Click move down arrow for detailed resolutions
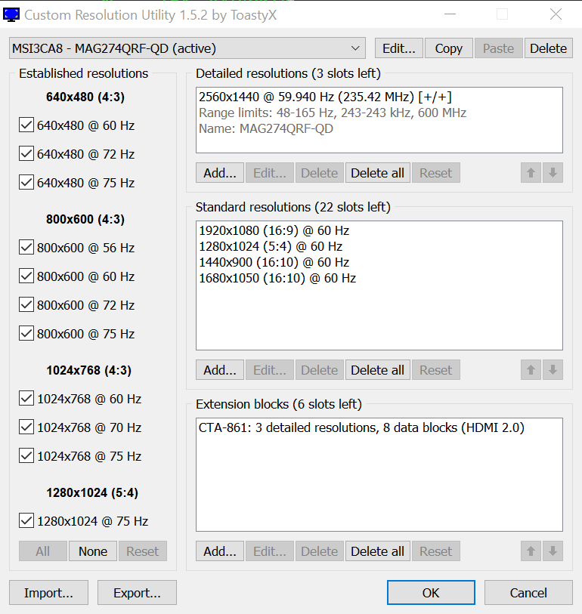582x614 pixels. 553,173
